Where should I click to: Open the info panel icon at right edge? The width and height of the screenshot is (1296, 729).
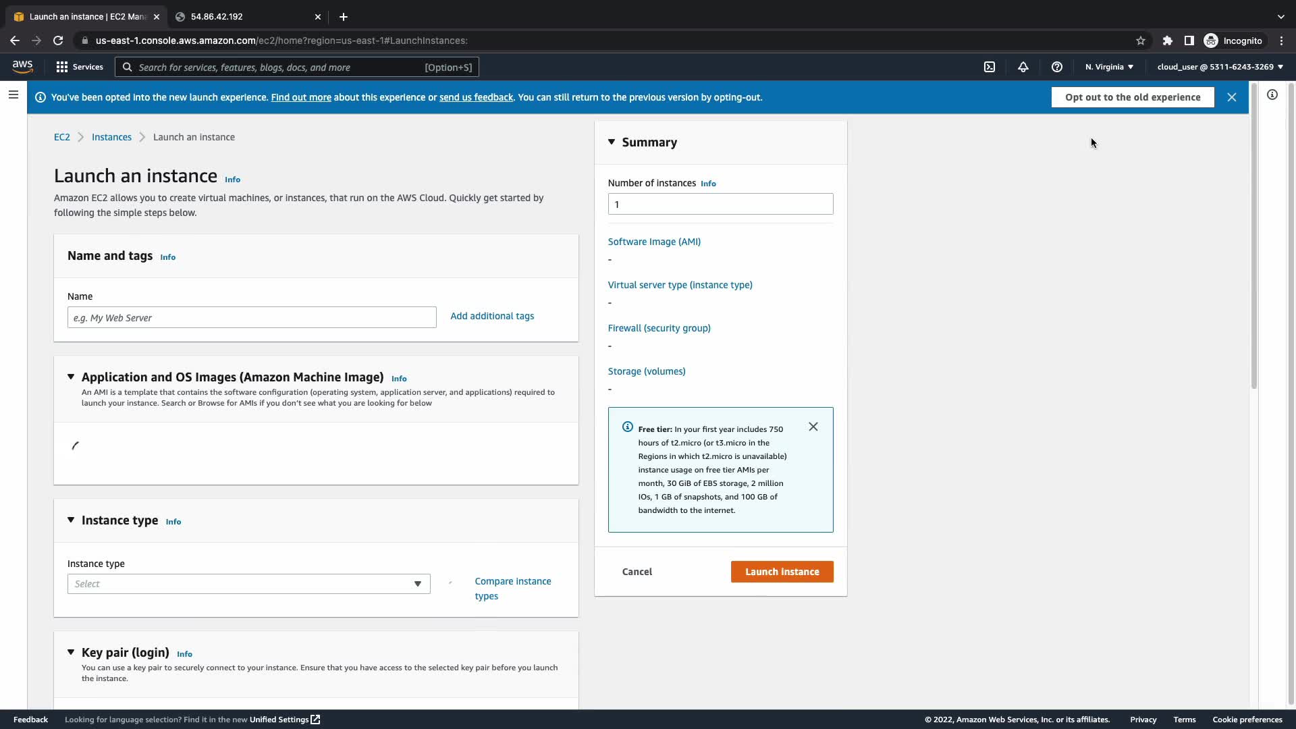(x=1272, y=95)
